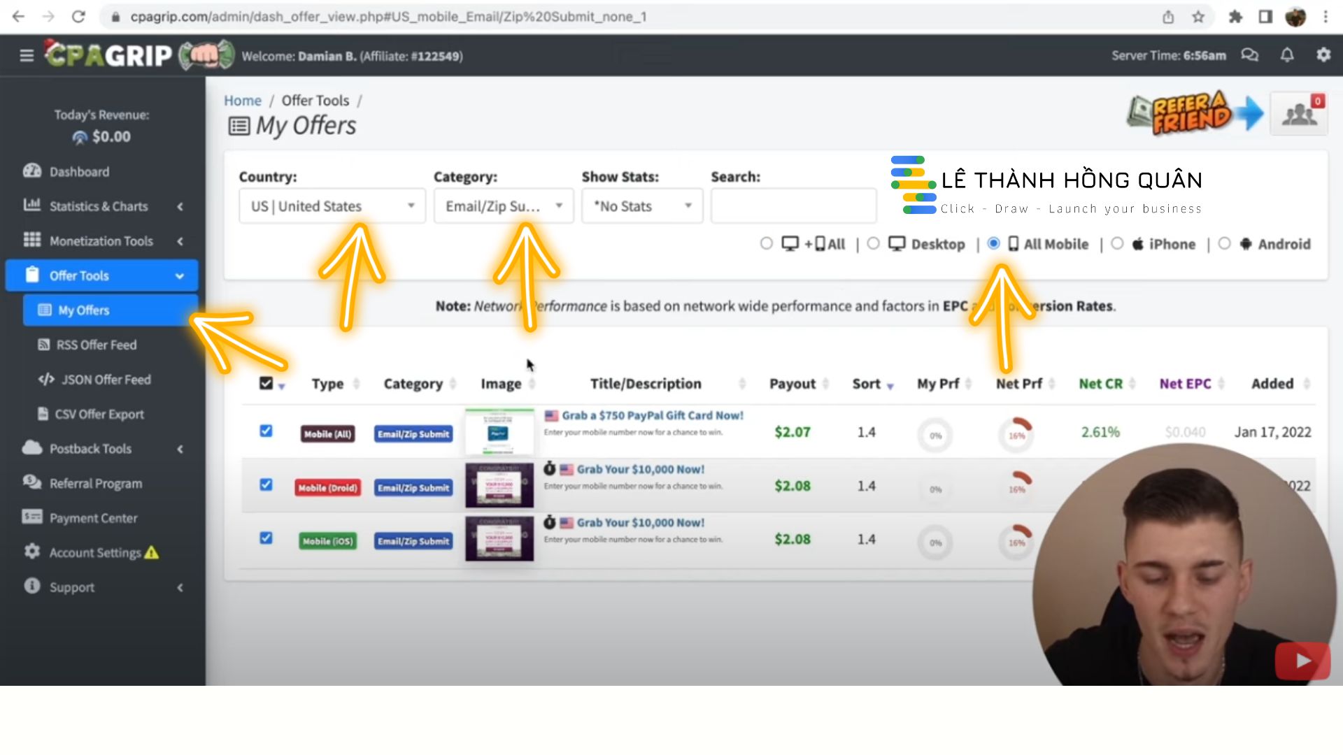Open the Country dropdown
The height and width of the screenshot is (755, 1343).
pyautogui.click(x=332, y=206)
